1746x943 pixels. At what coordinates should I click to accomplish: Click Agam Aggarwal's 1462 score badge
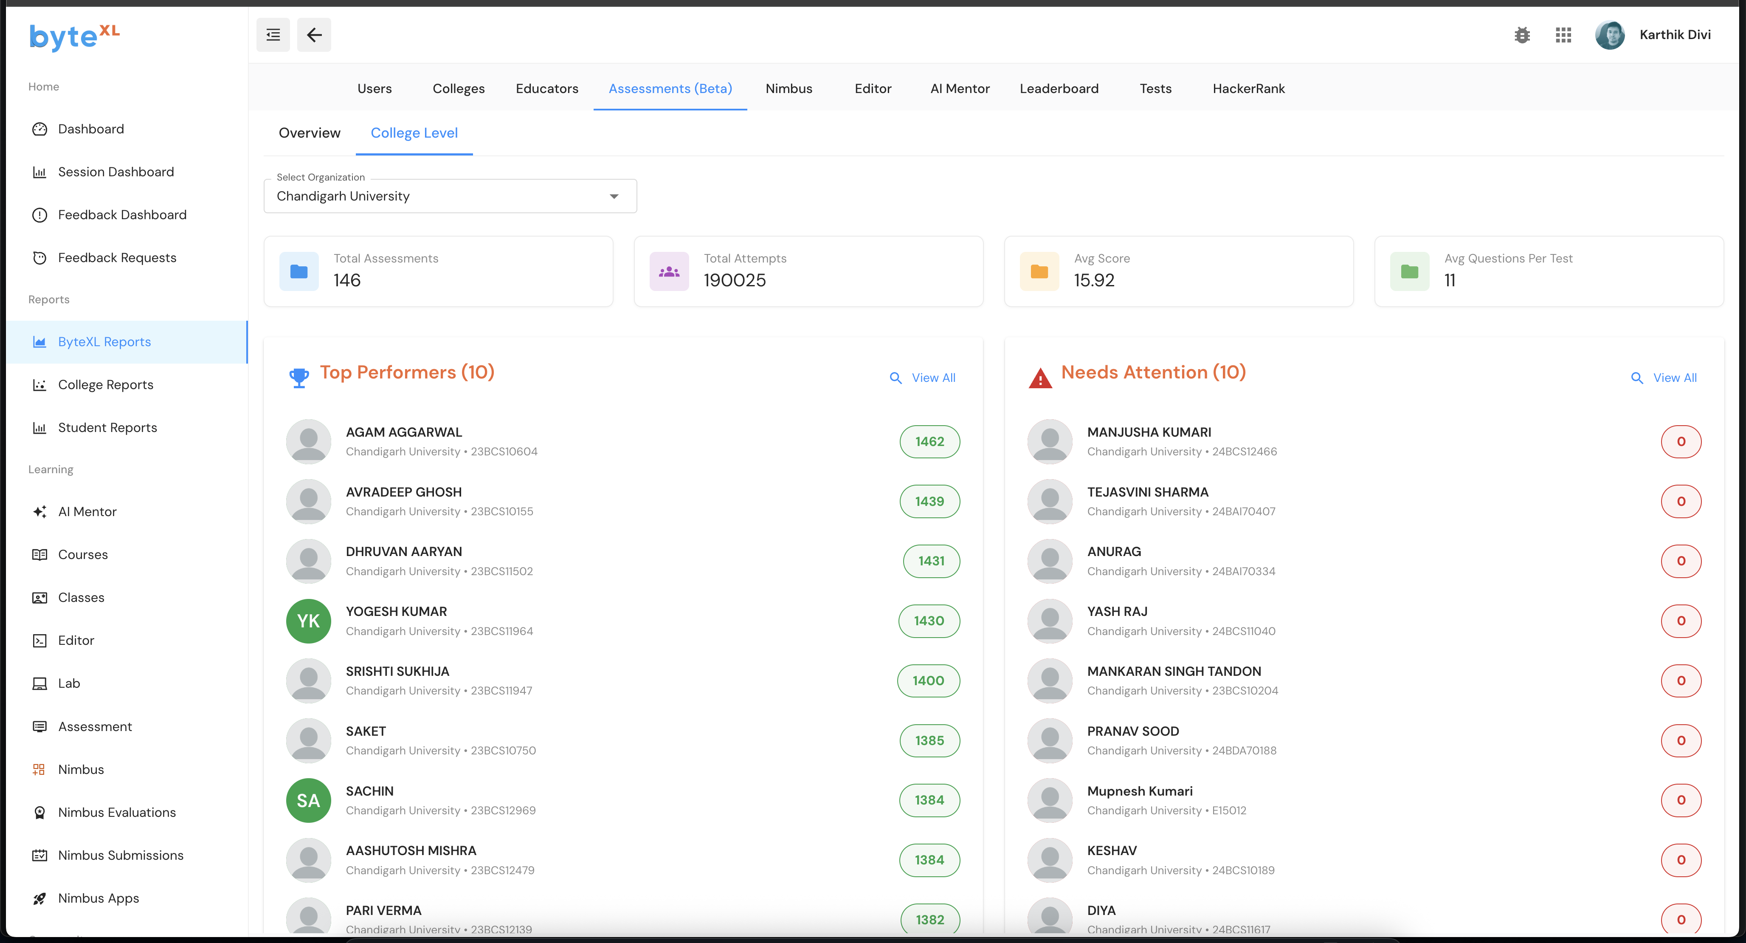[929, 441]
